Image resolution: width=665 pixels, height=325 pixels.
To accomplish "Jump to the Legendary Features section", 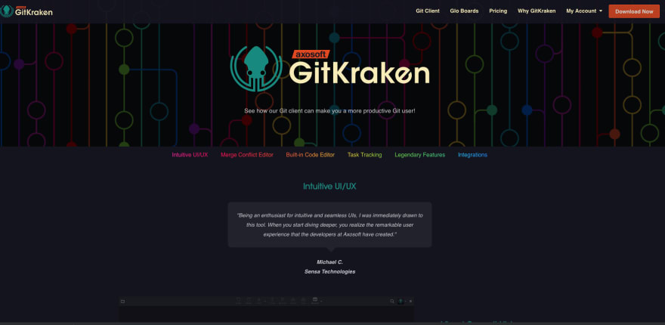I will click(419, 155).
